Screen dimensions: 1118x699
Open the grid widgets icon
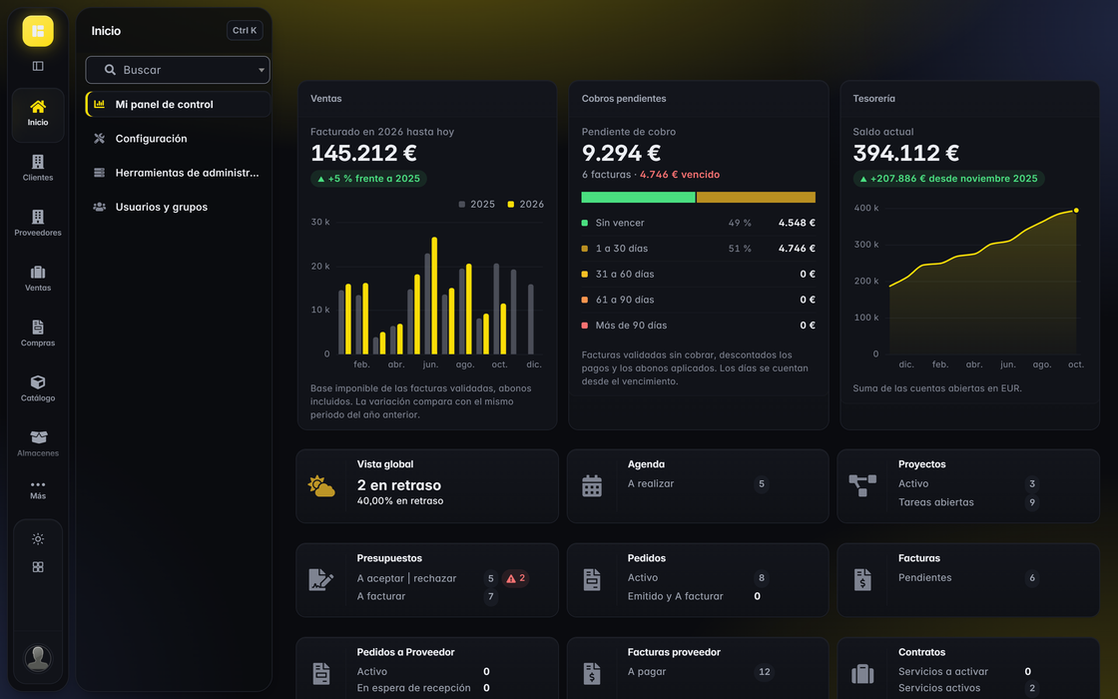click(x=38, y=567)
